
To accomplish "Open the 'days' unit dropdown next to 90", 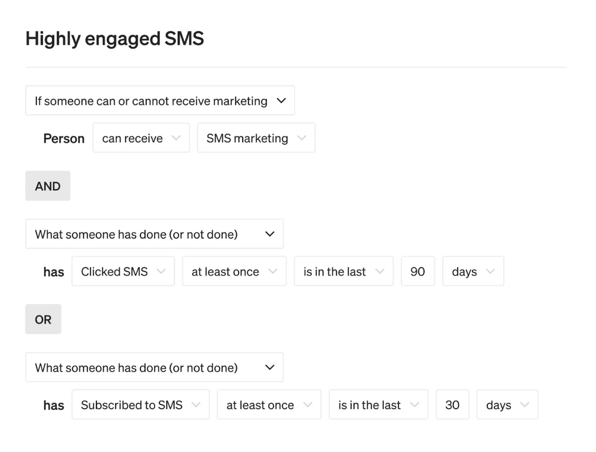I will click(x=473, y=271).
